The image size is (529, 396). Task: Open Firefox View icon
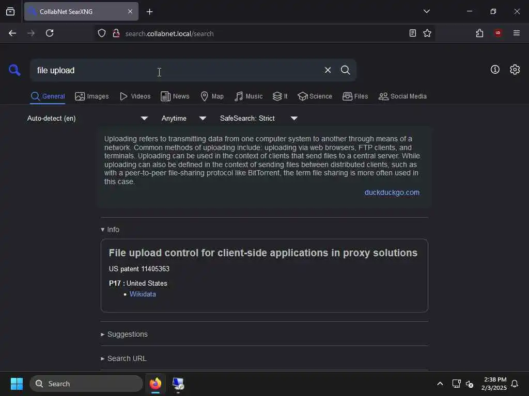click(10, 11)
